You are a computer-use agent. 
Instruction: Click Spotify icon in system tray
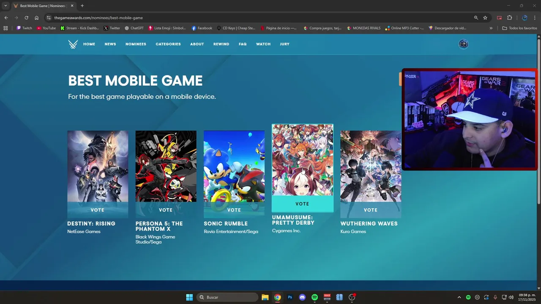(468, 297)
